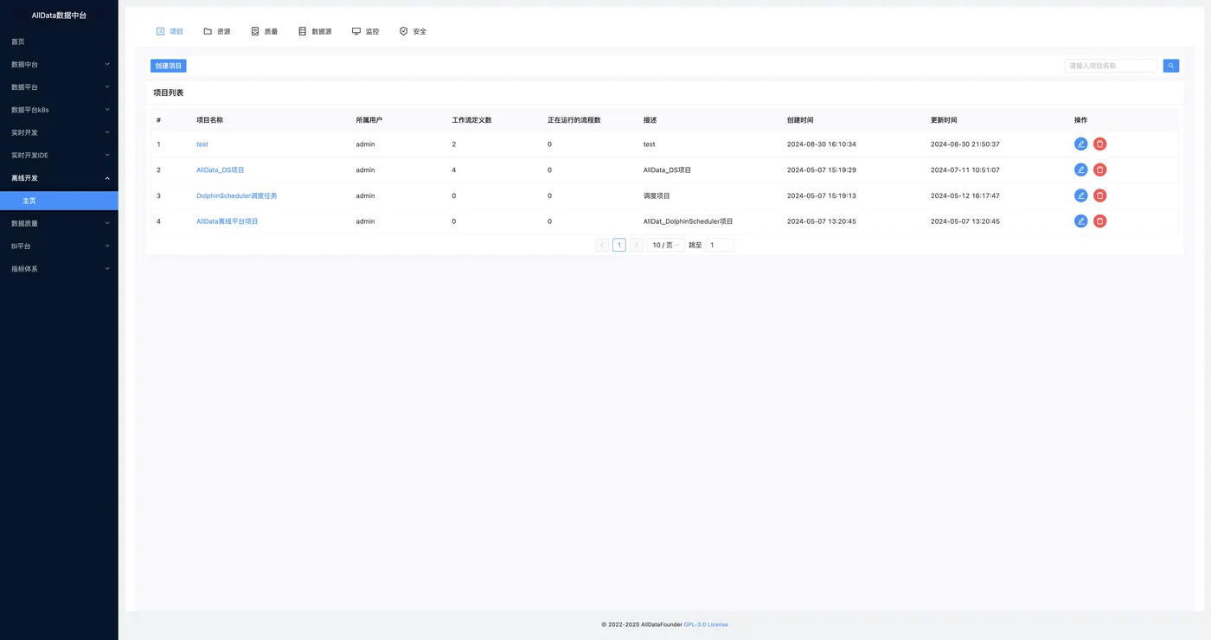This screenshot has width=1211, height=640.
Task: Click the 2024-07-11 10:51:07 cell
Action: [965, 170]
